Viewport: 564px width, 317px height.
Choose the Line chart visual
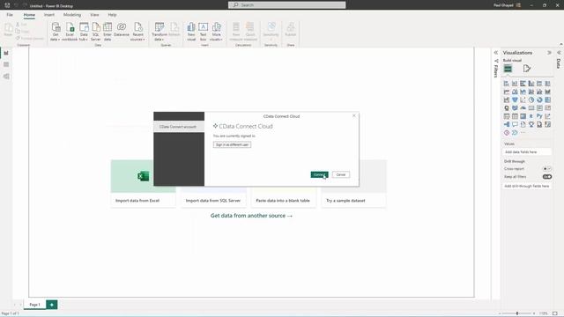[x=507, y=92]
